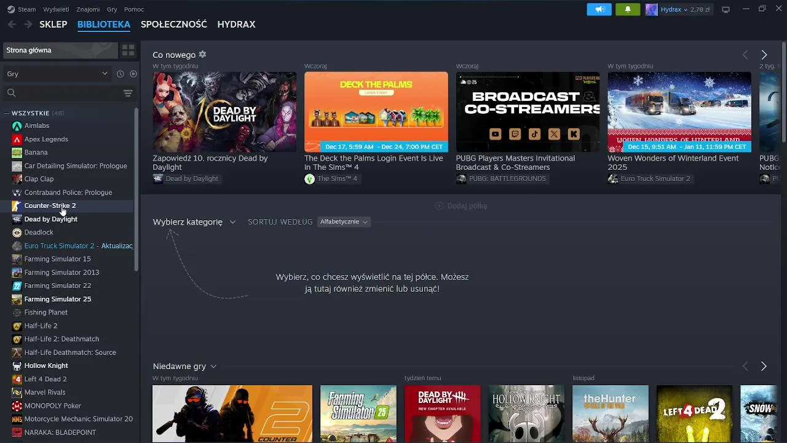The image size is (787, 443).
Task: Select the BIBLIOTEKA tab
Action: pyautogui.click(x=103, y=24)
